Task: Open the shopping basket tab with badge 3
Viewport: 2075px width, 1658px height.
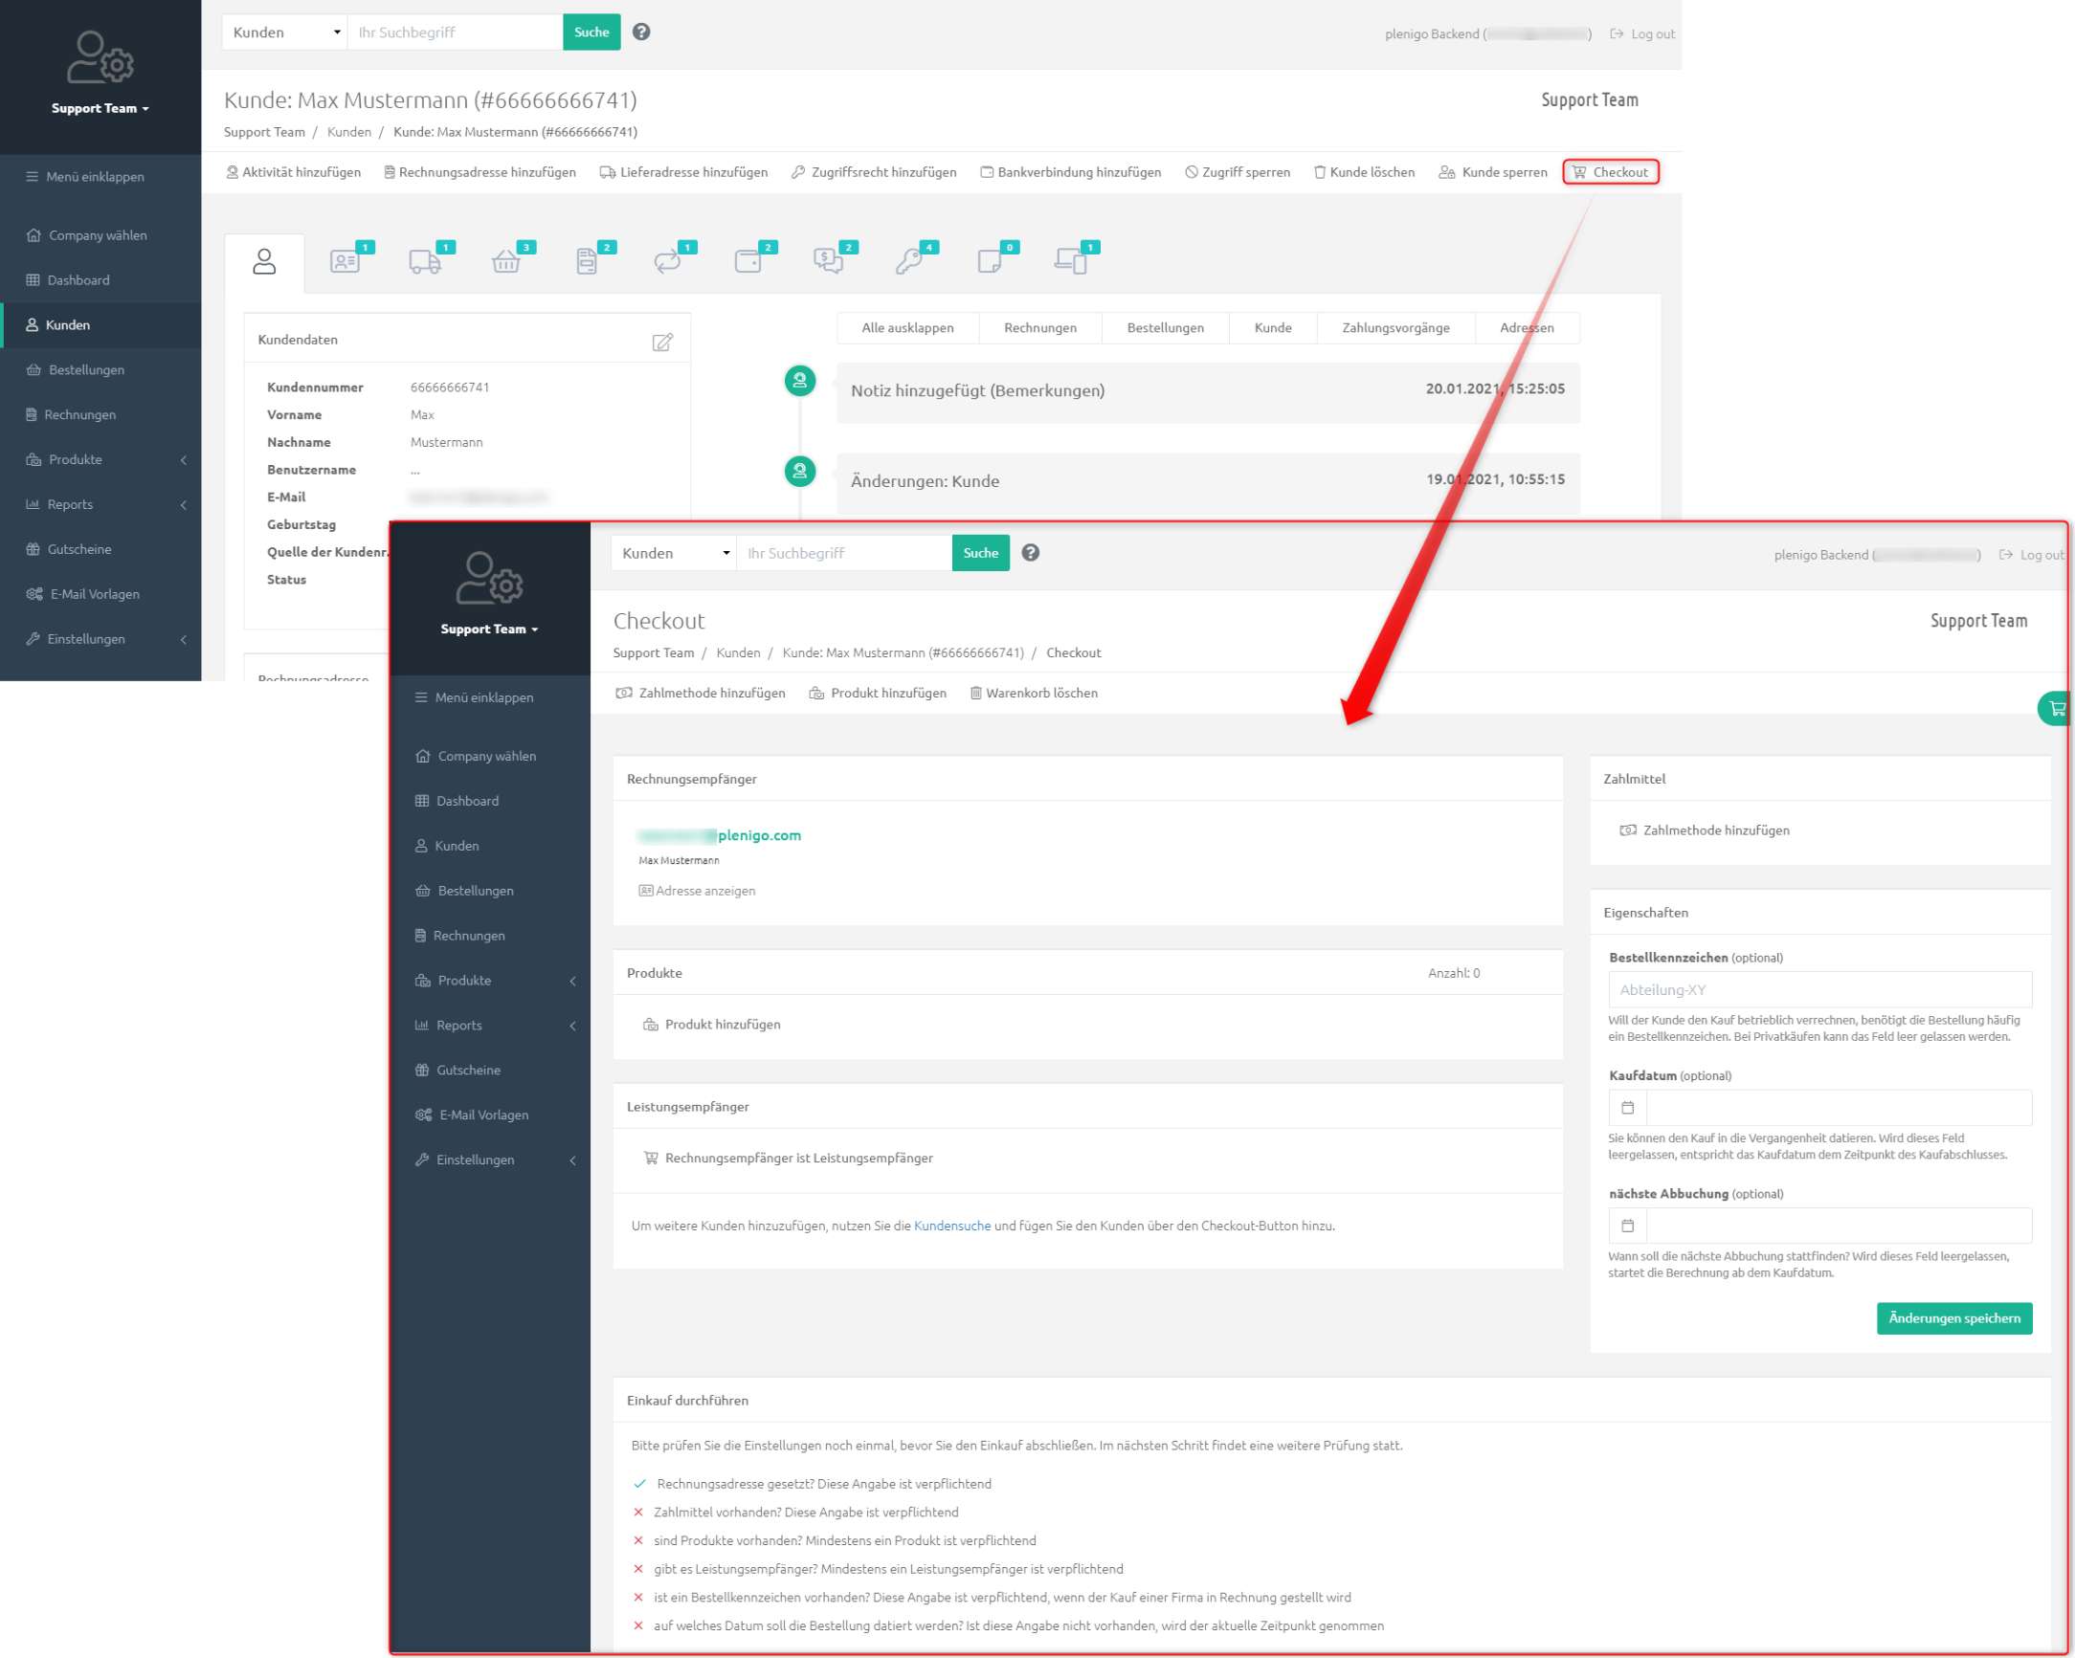Action: point(506,261)
